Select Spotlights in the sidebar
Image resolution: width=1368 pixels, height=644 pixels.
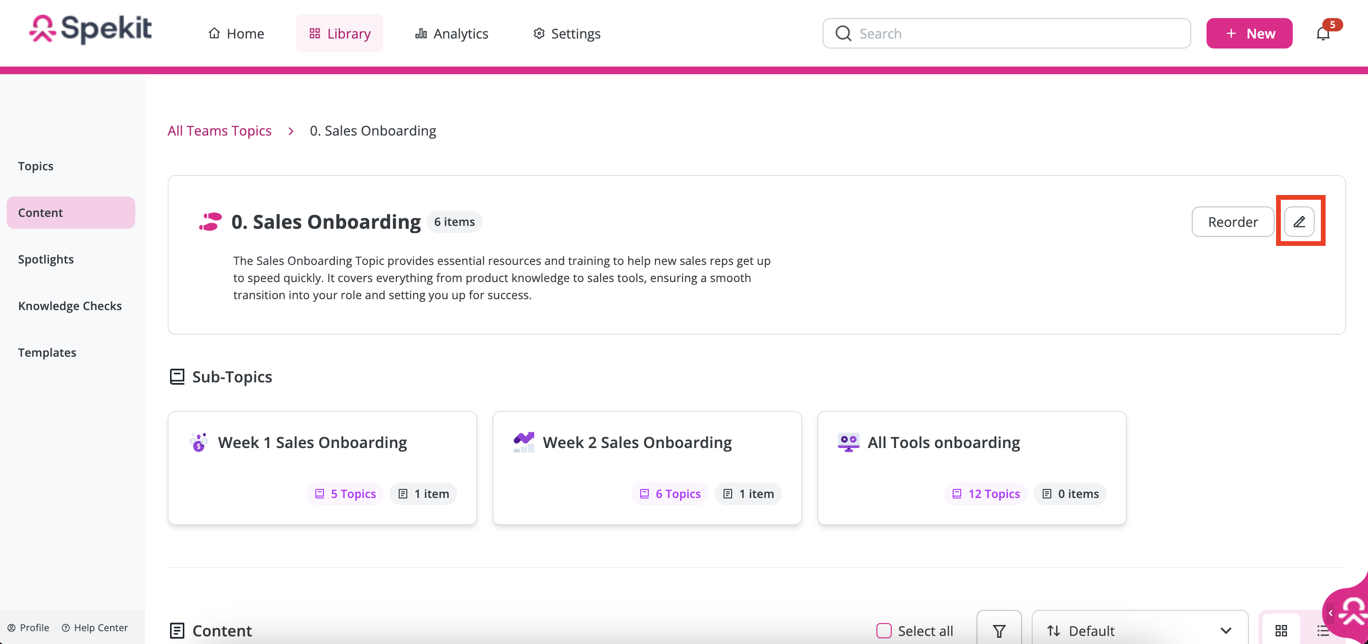[46, 259]
